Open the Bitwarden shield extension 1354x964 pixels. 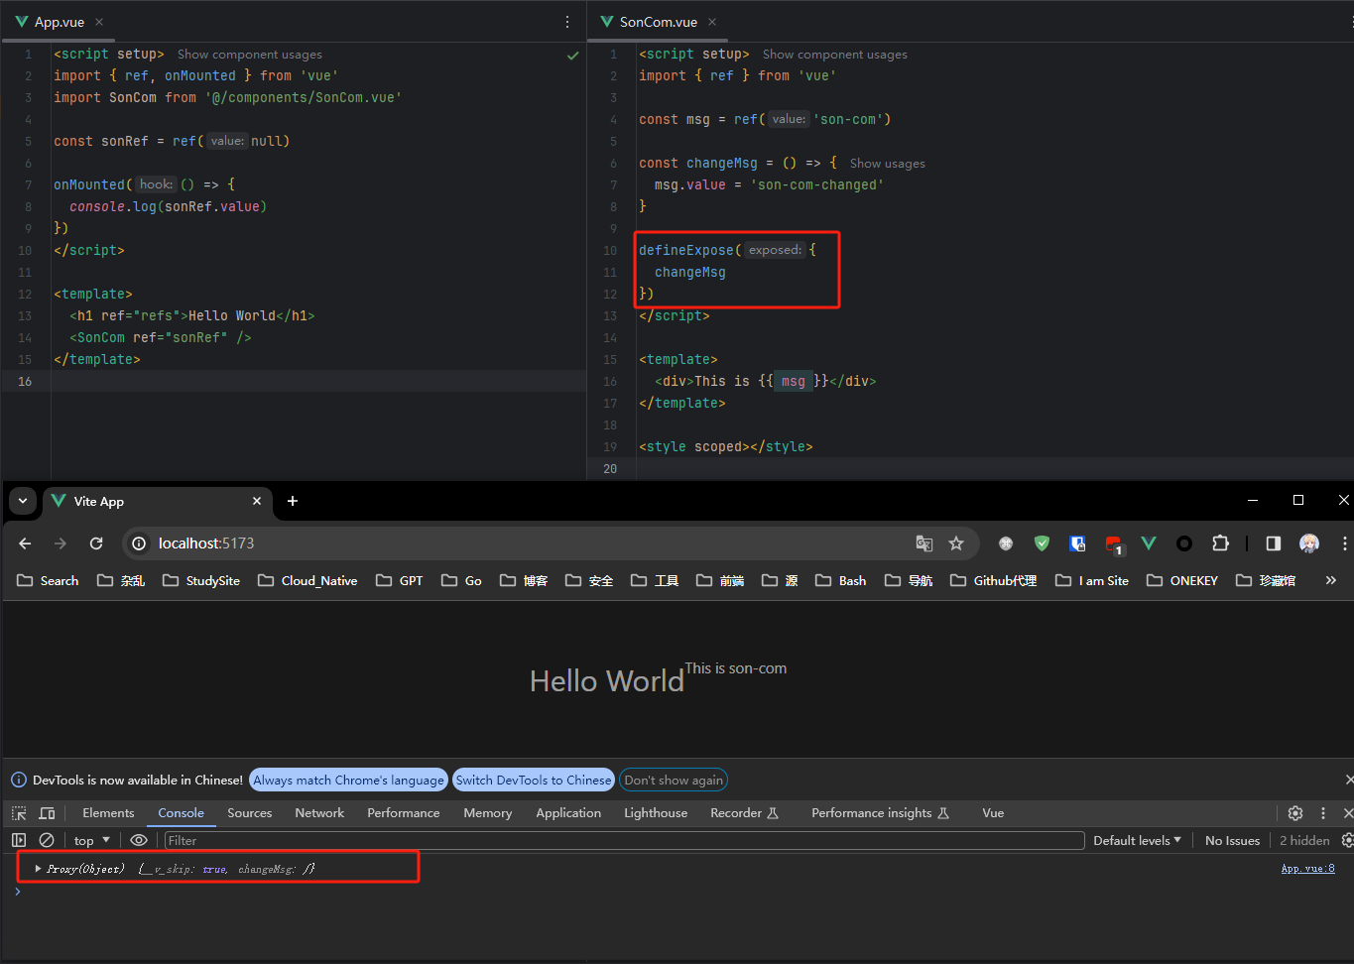pyautogui.click(x=1077, y=543)
